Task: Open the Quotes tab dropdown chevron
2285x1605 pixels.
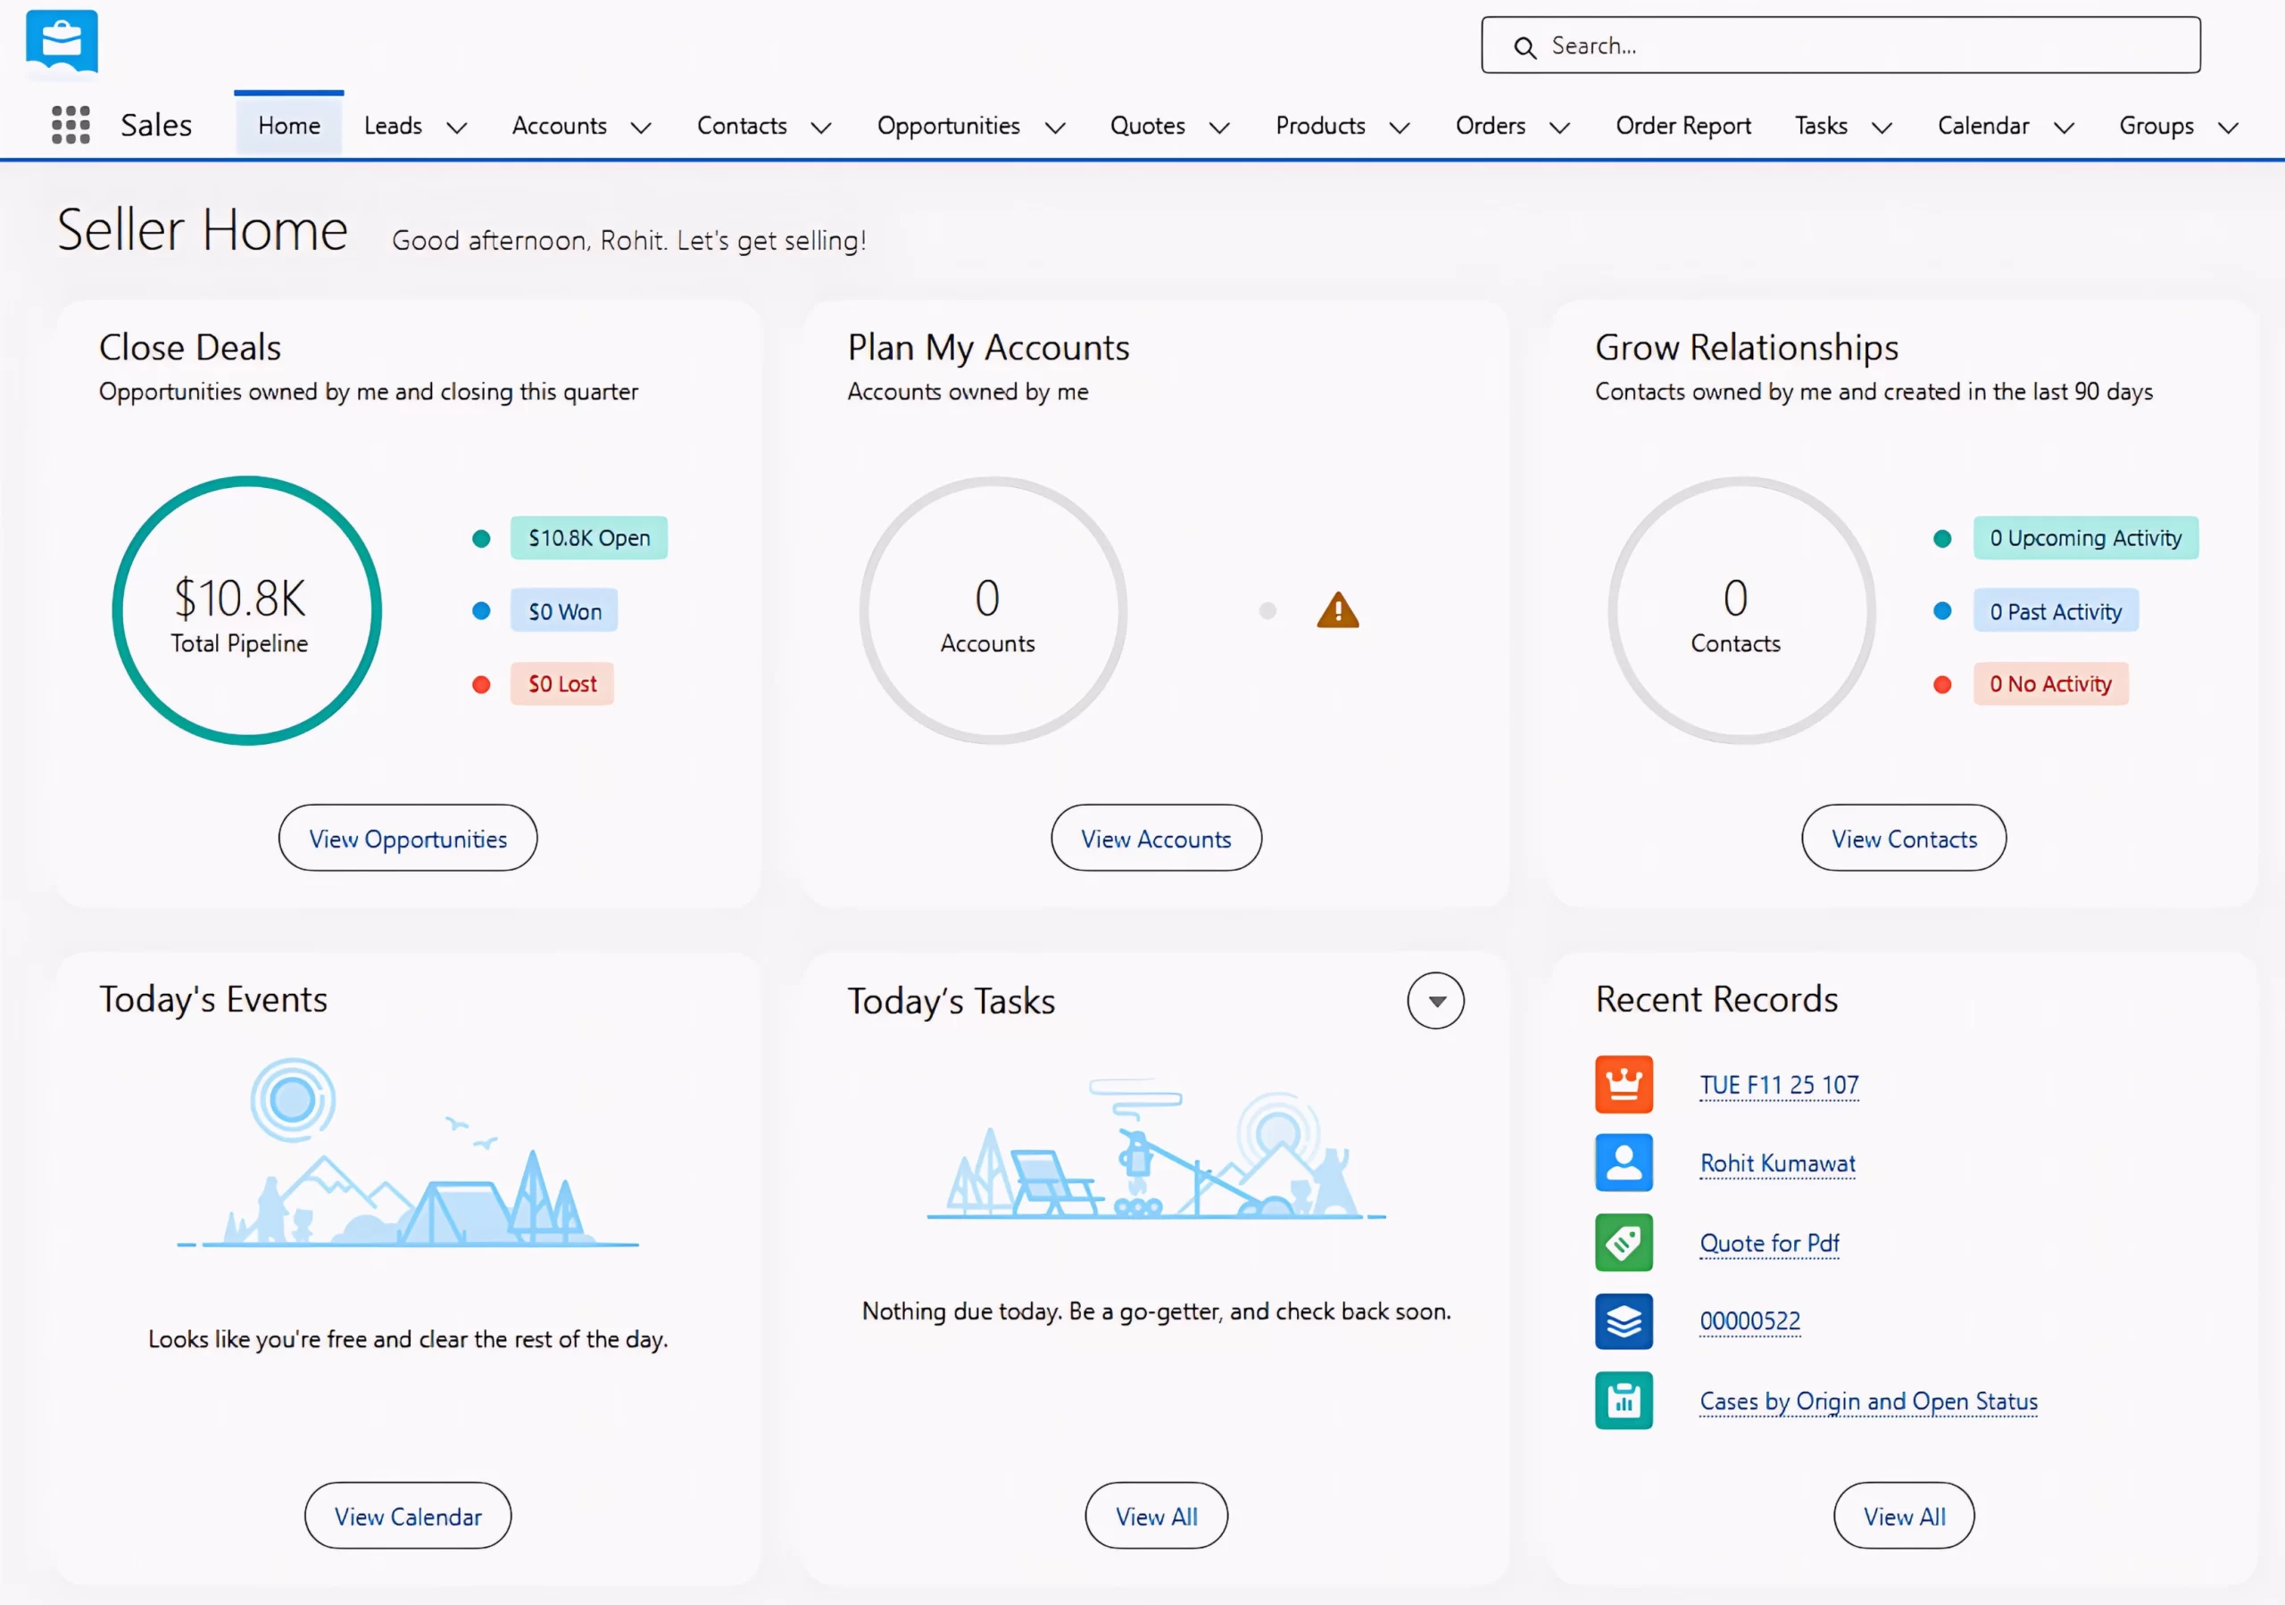Action: (x=1219, y=128)
